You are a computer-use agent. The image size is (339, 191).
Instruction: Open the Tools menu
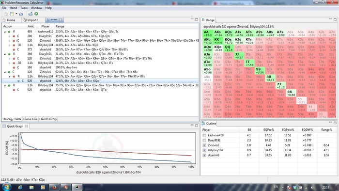tap(24, 8)
